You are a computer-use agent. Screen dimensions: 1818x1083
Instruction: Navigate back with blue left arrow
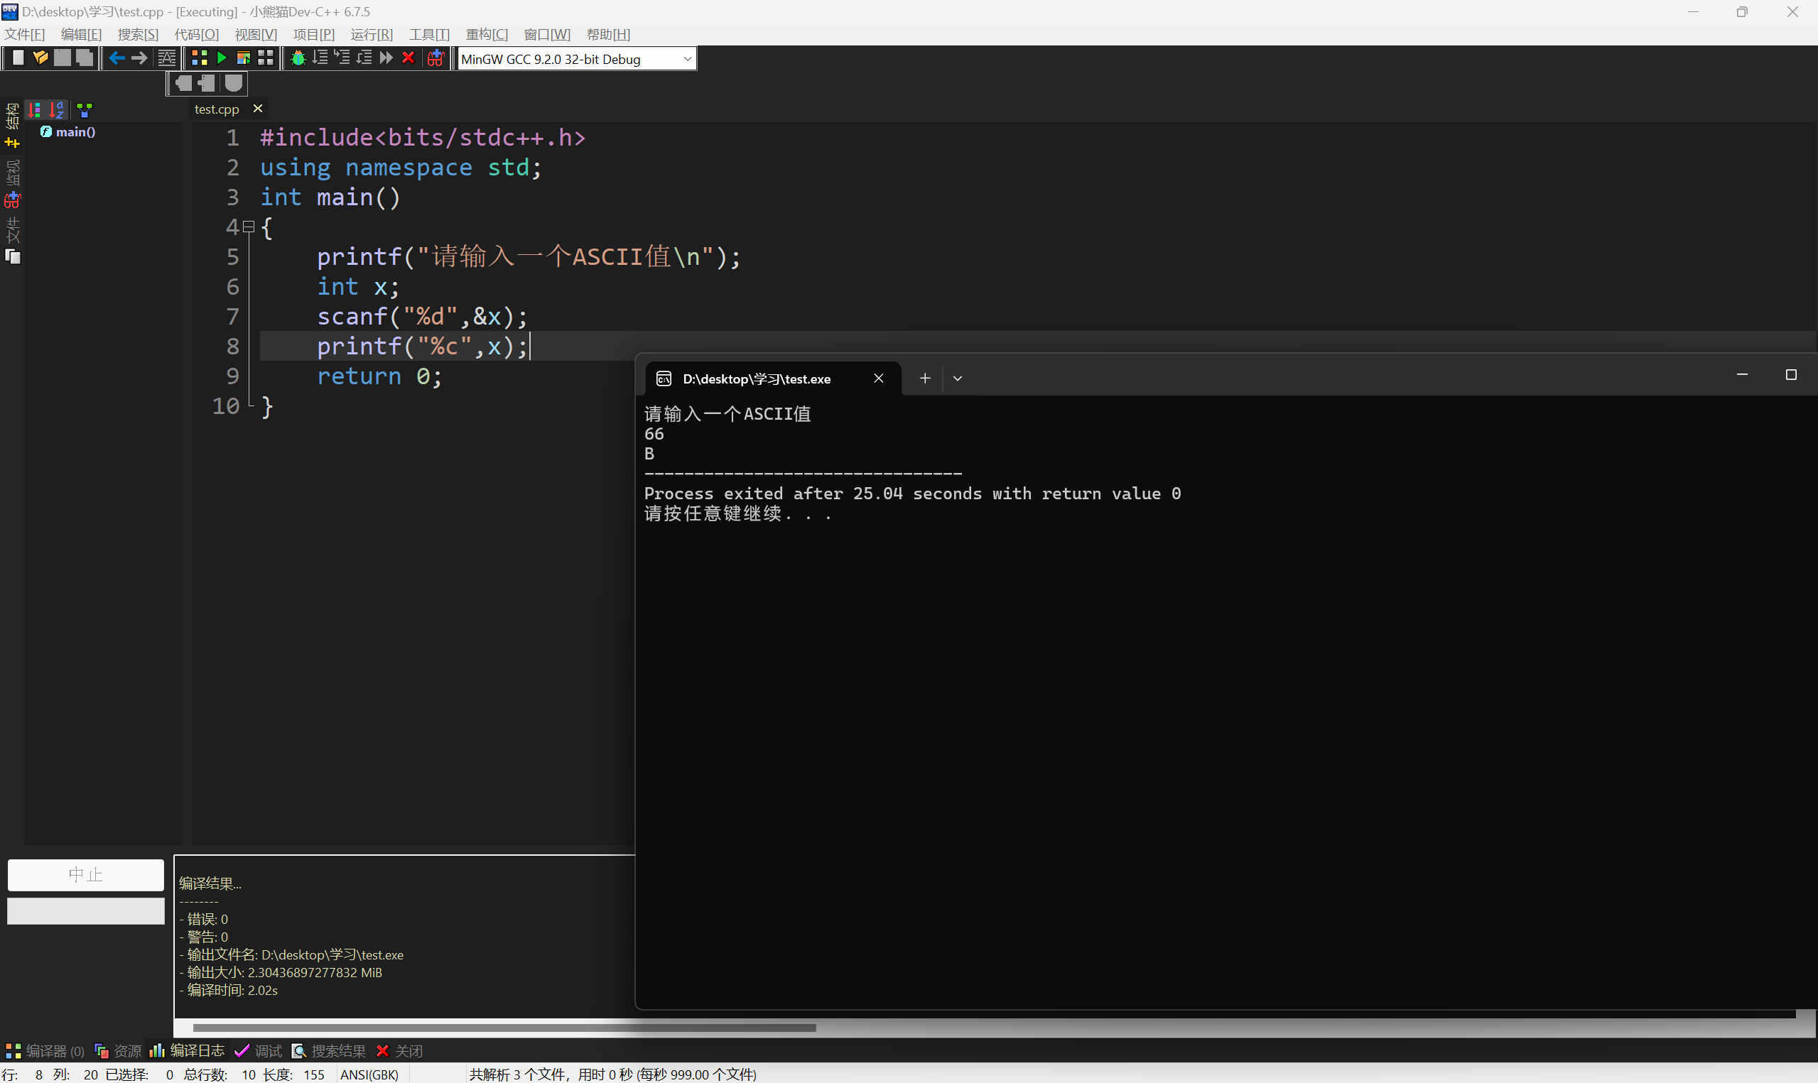[x=117, y=58]
